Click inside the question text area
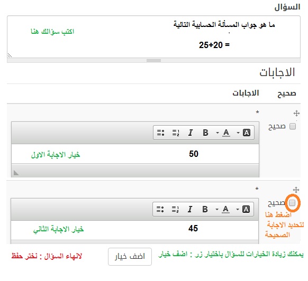The width and height of the screenshot is (308, 281). pyautogui.click(x=153, y=37)
